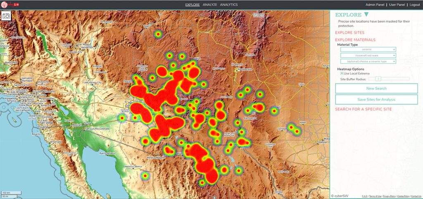The image size is (423, 199).
Task: Expand Search for a Specific Site
Action: pyautogui.click(x=363, y=109)
